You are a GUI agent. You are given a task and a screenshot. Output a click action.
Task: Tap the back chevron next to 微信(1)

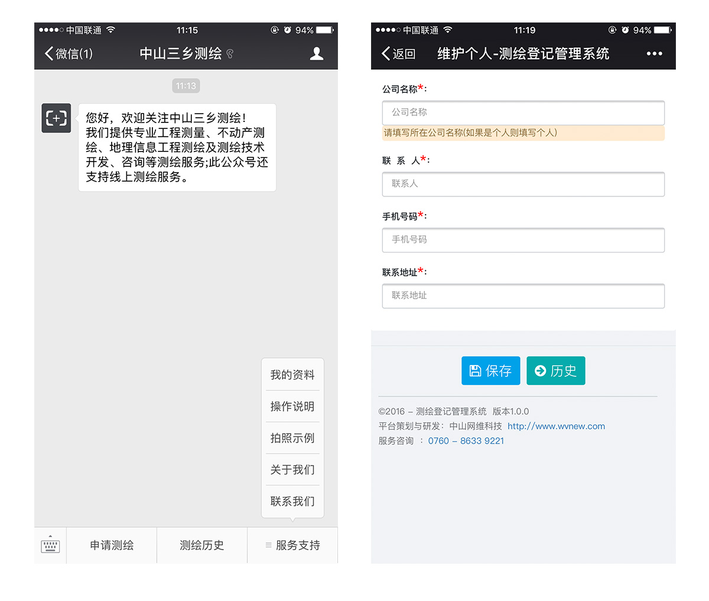coord(50,54)
